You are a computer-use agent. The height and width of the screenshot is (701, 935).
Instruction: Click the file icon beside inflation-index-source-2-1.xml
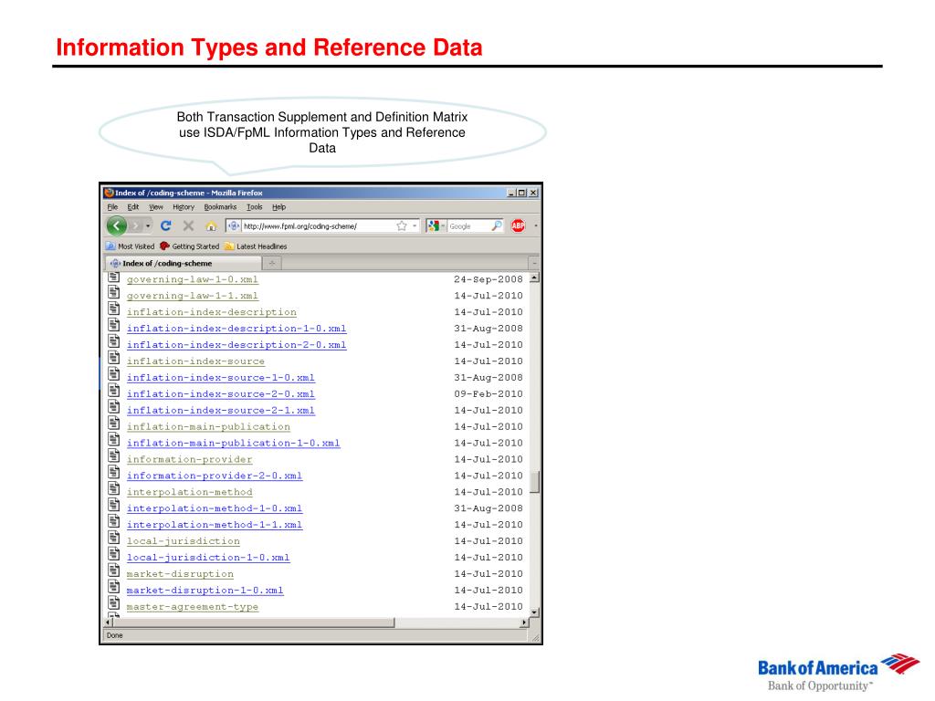(114, 407)
